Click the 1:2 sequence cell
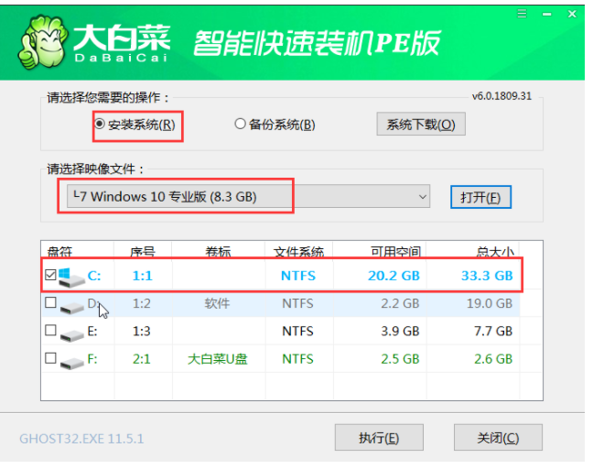 pyautogui.click(x=142, y=303)
